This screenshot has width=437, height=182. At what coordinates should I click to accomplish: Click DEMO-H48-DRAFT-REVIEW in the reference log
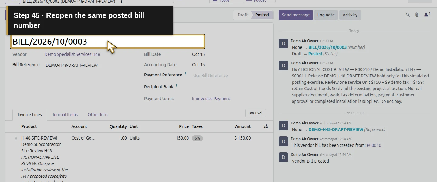[336, 130]
